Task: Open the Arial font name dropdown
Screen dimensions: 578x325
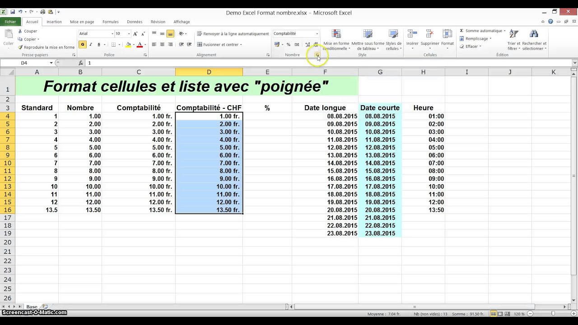Action: click(x=112, y=34)
